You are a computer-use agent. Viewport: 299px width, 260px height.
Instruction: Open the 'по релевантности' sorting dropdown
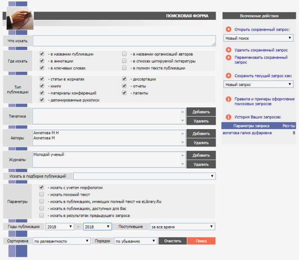[x=61, y=241]
